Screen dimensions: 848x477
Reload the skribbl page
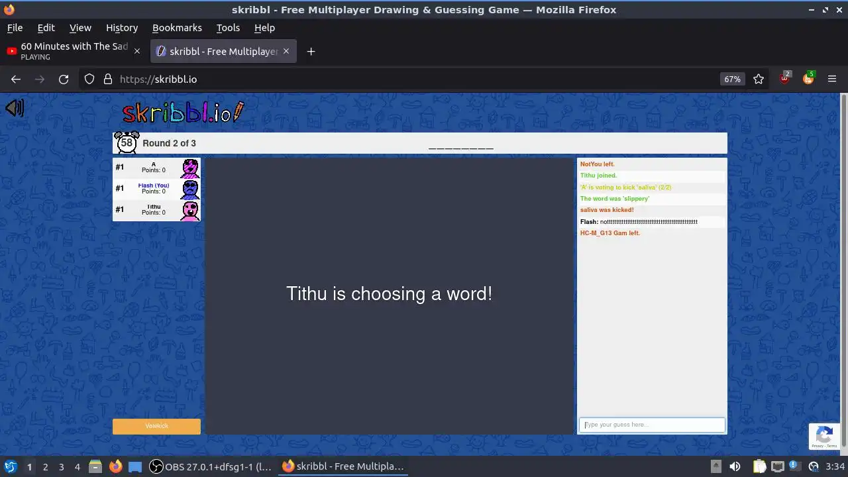point(64,79)
